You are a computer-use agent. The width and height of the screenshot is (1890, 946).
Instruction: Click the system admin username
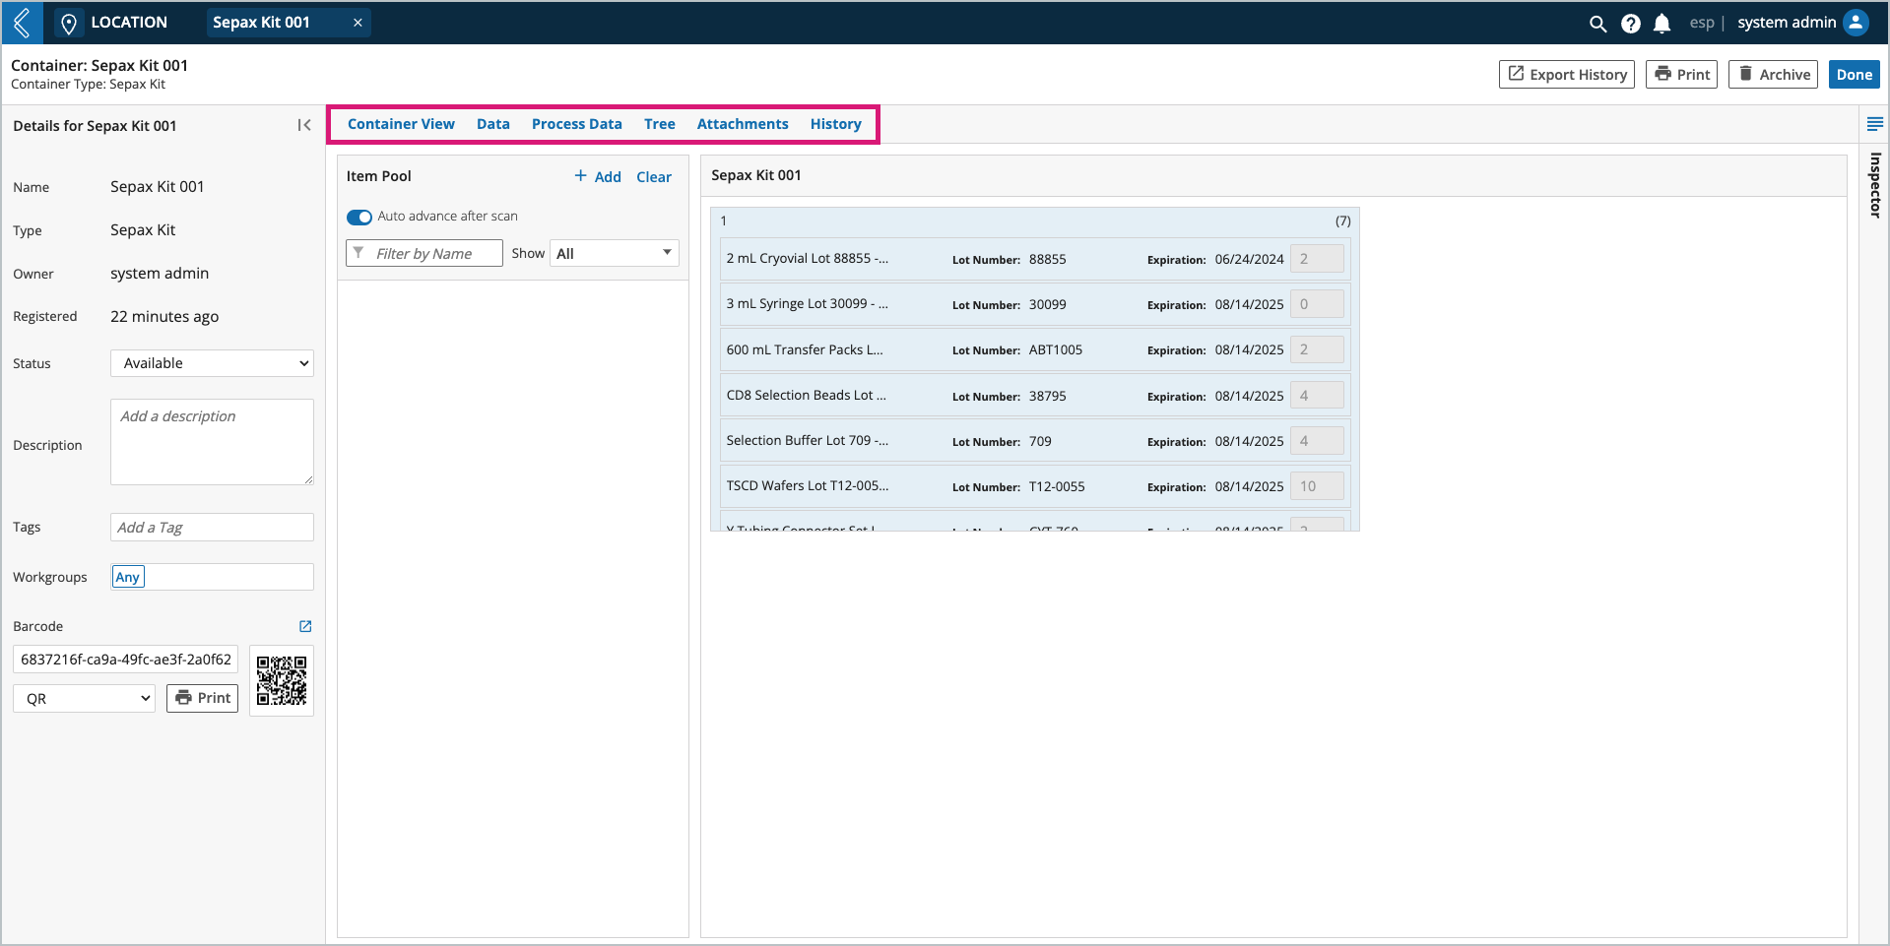[1787, 23]
